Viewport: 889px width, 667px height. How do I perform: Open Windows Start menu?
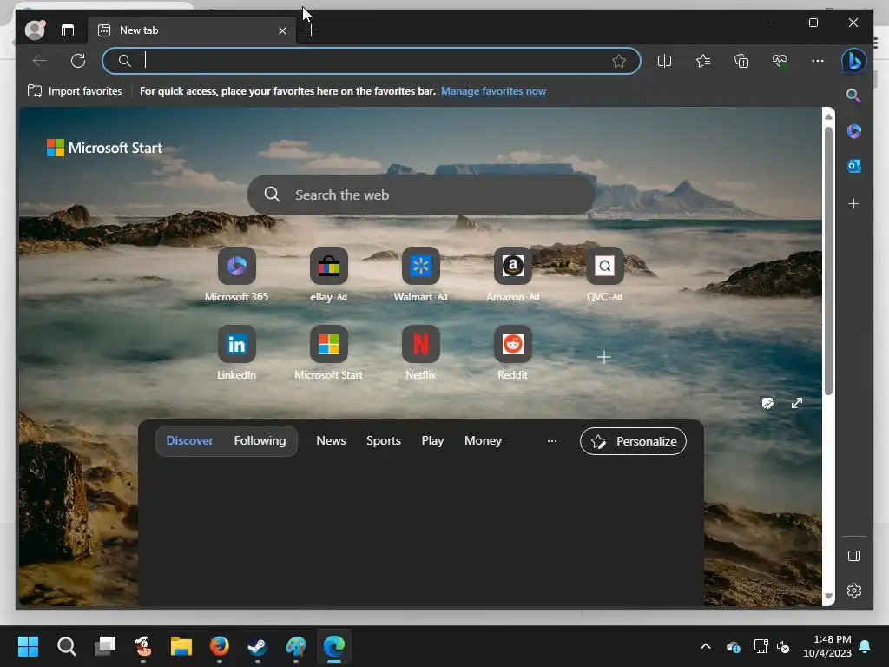click(28, 646)
